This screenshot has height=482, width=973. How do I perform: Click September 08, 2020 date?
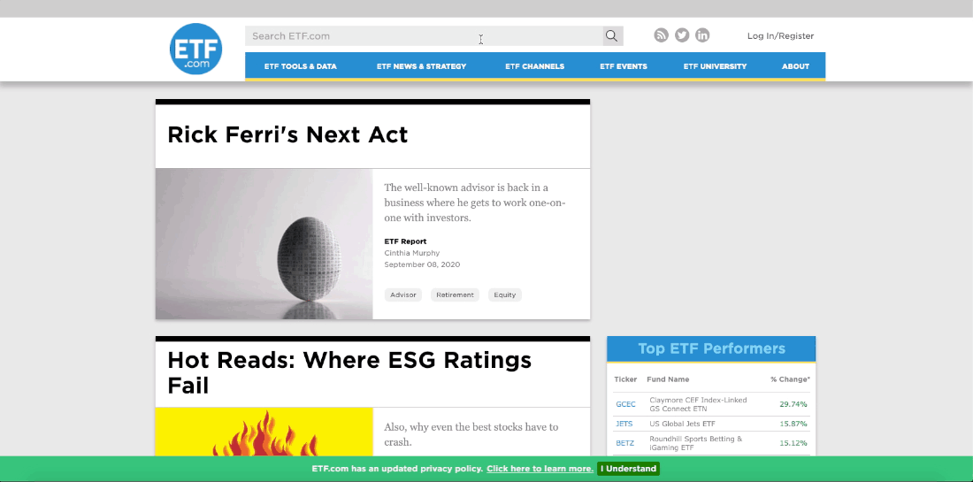pyautogui.click(x=422, y=264)
